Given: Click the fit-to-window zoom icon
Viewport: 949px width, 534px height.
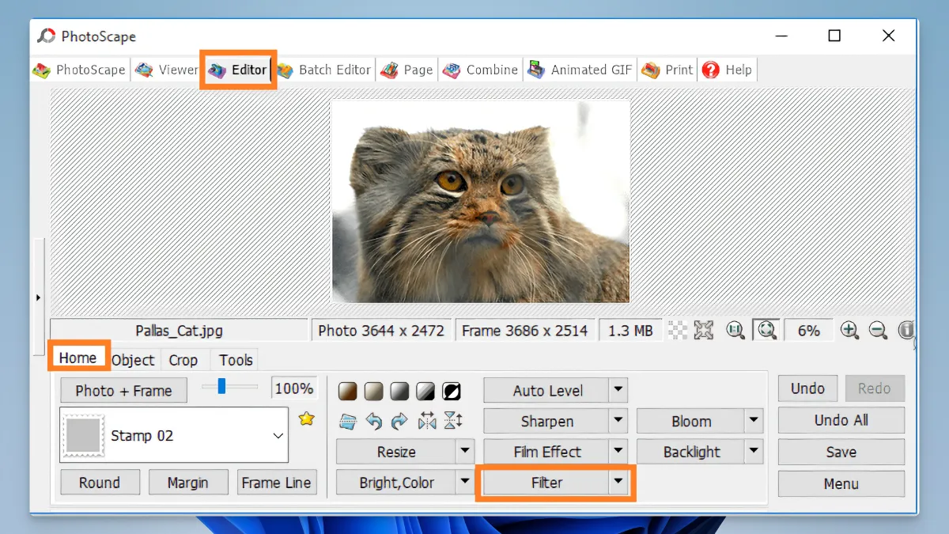Looking at the screenshot, I should point(767,330).
